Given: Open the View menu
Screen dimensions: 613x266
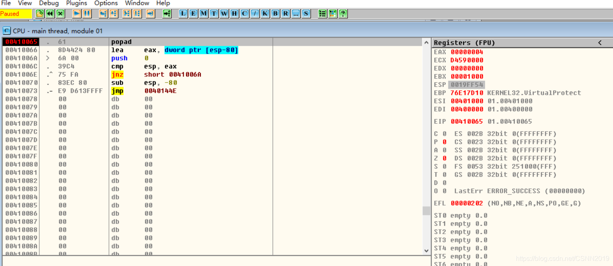Looking at the screenshot, I should point(25,3).
